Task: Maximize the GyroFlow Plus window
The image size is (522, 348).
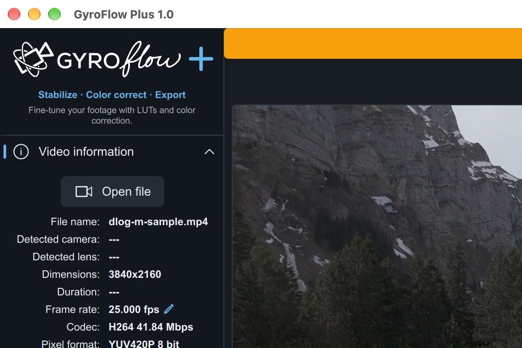Action: pos(54,14)
